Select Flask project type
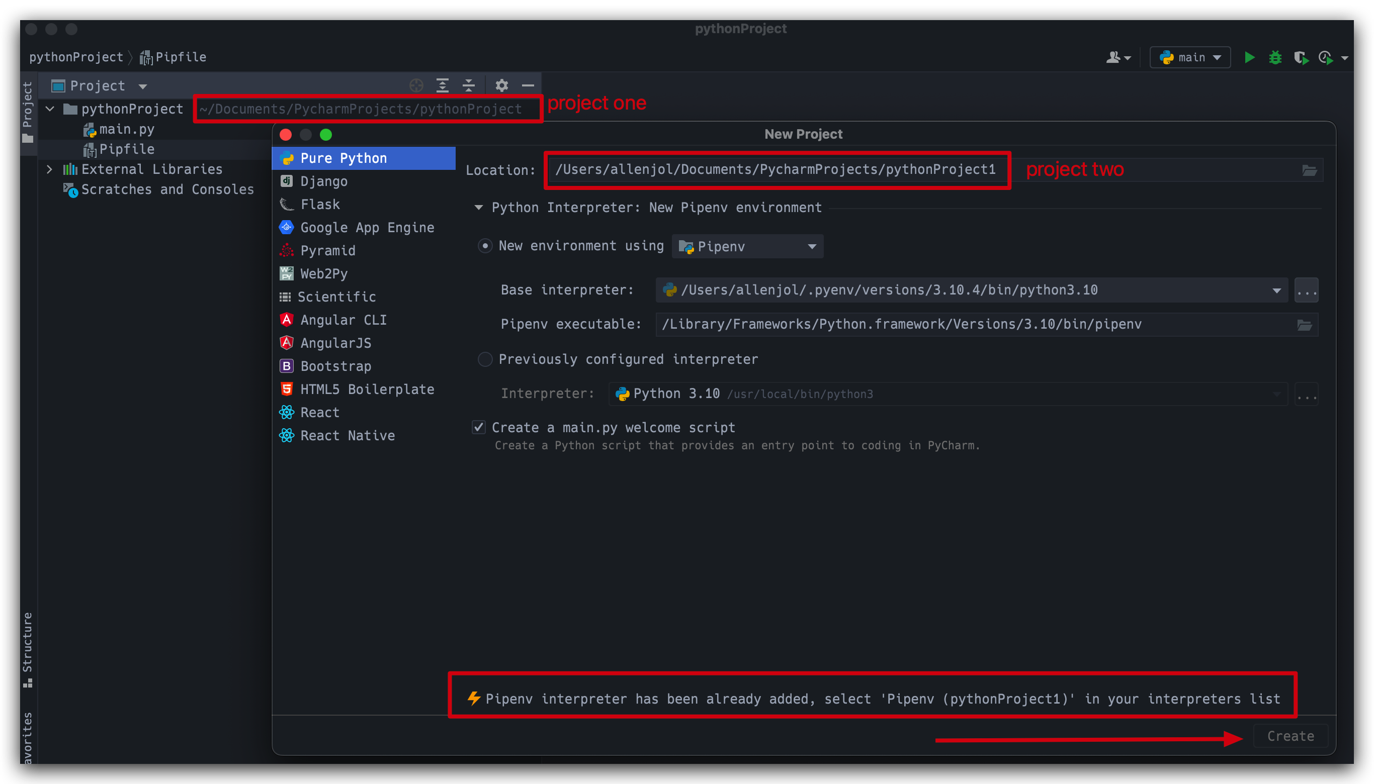The image size is (1374, 784). pos(320,204)
